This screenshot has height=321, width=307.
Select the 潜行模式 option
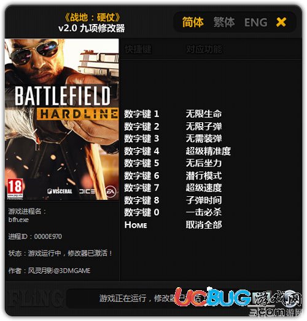(204, 176)
